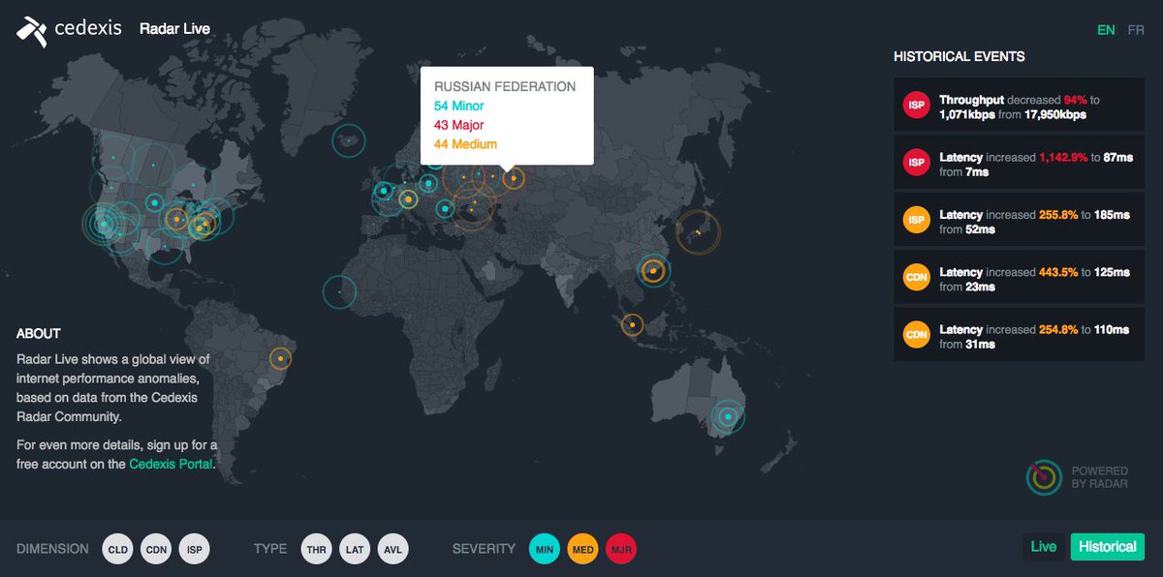Click the AVL availability type icon
This screenshot has width=1163, height=577.
[x=393, y=549]
